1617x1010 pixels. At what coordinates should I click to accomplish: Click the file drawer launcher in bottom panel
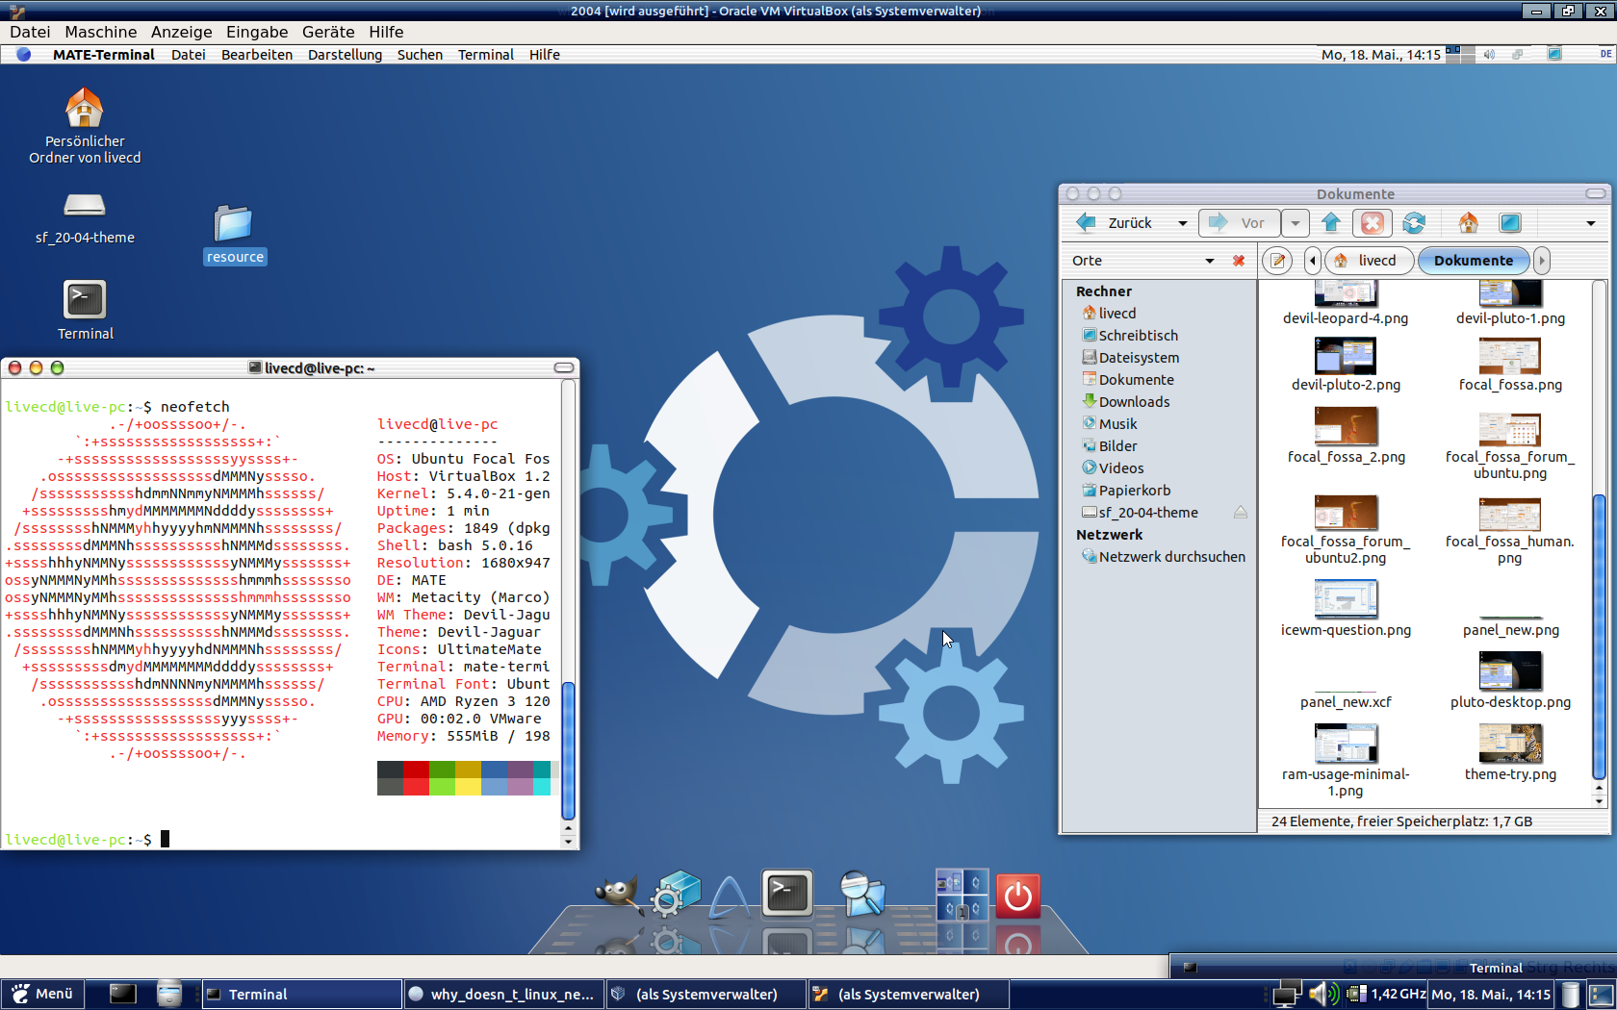point(169,994)
